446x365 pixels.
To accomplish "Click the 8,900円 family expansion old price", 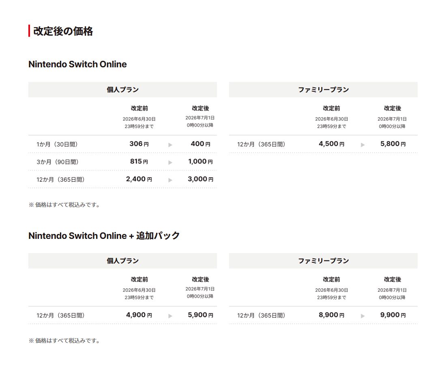I will click(332, 315).
